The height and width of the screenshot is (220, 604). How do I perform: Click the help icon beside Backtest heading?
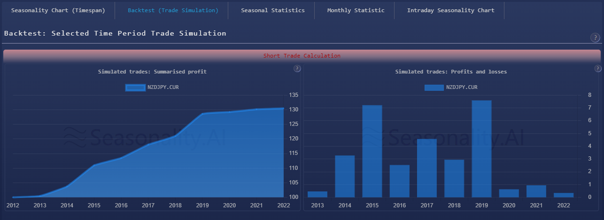point(595,38)
